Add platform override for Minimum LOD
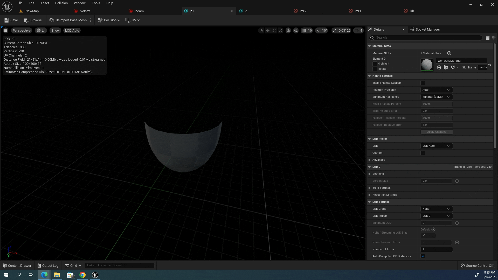 457,223
